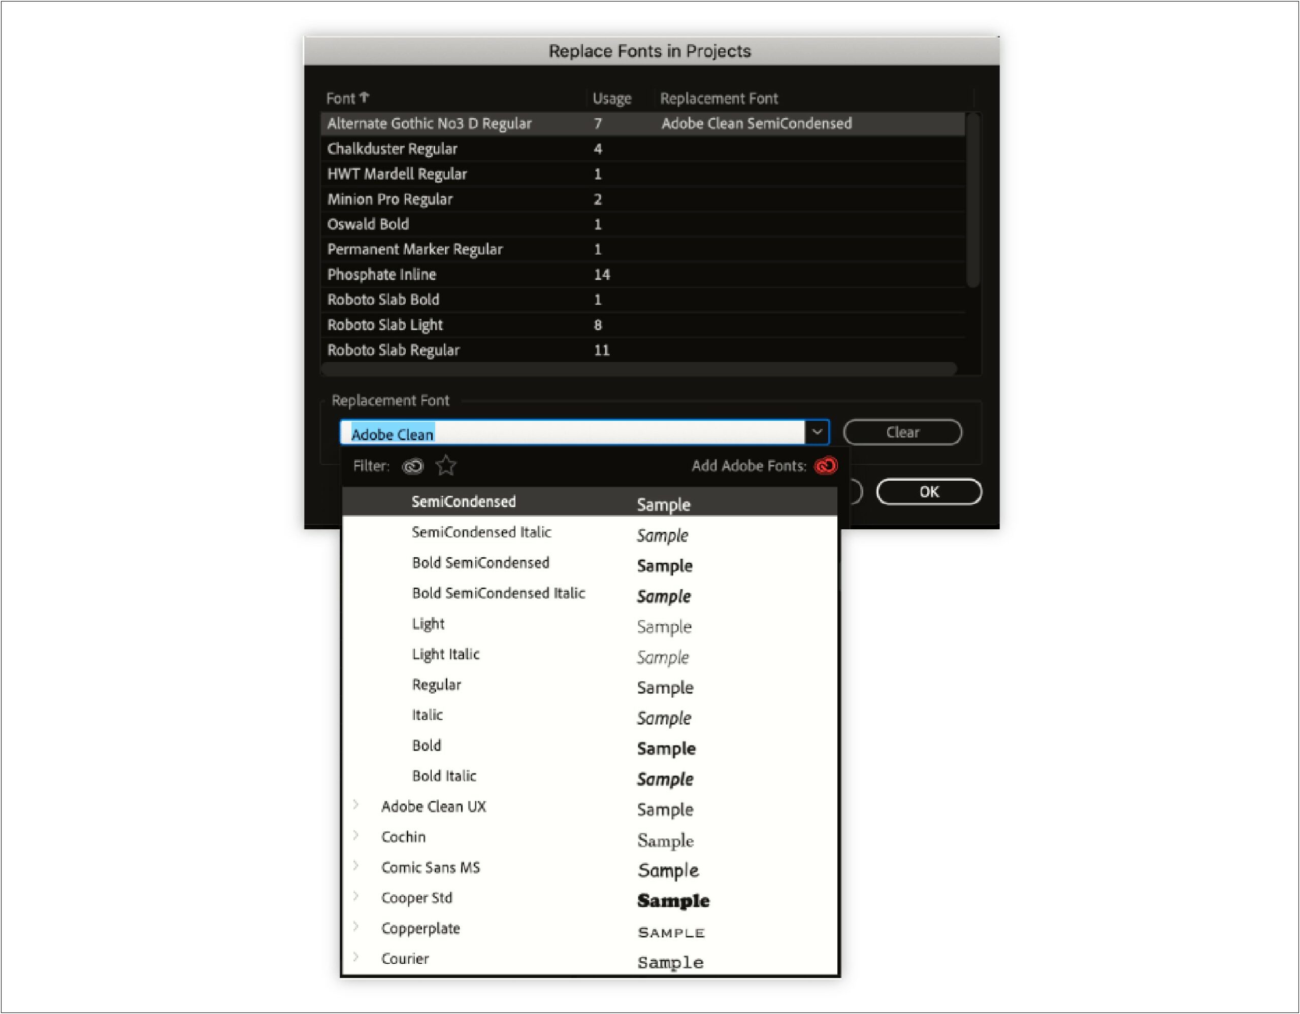
Task: Select the Roboto Slab Bold row
Action: point(642,300)
